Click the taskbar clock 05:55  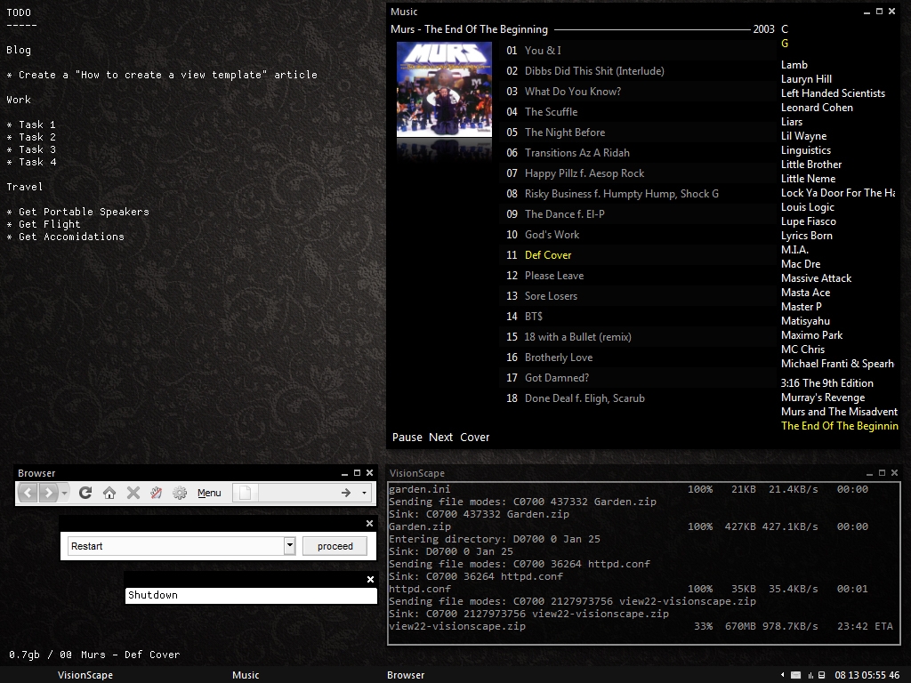(x=867, y=675)
